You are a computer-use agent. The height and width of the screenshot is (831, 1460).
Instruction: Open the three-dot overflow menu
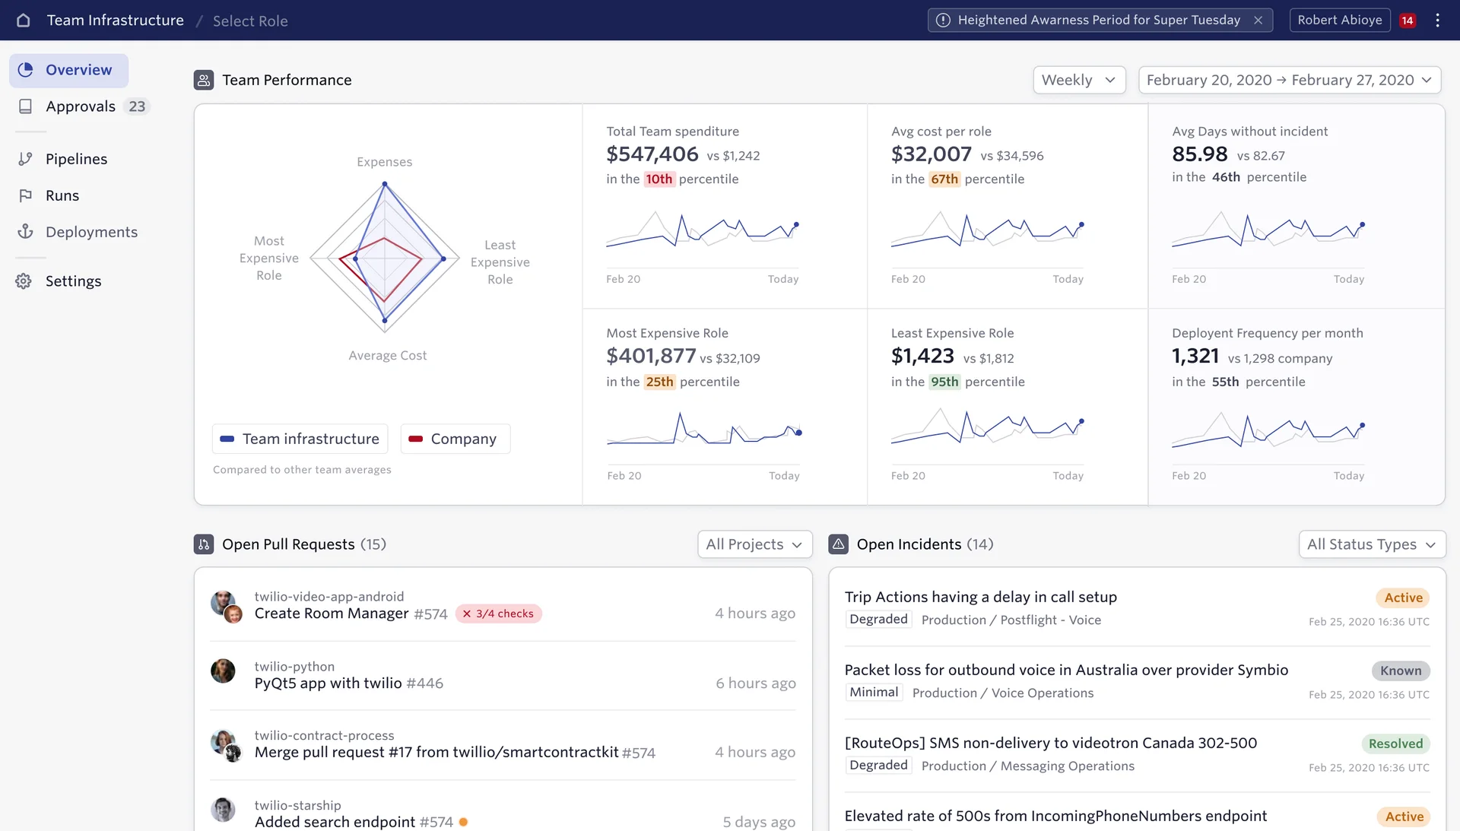[x=1437, y=21]
